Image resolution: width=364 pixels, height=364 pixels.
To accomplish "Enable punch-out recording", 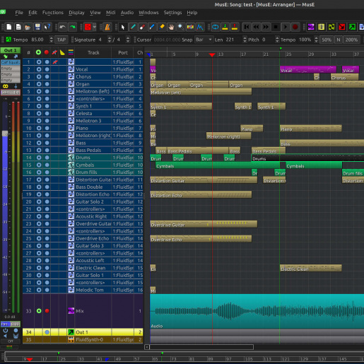I will click(x=235, y=27).
